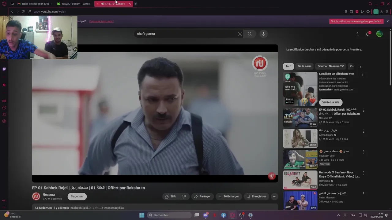Open the browser tab search magnifier

click(x=370, y=4)
